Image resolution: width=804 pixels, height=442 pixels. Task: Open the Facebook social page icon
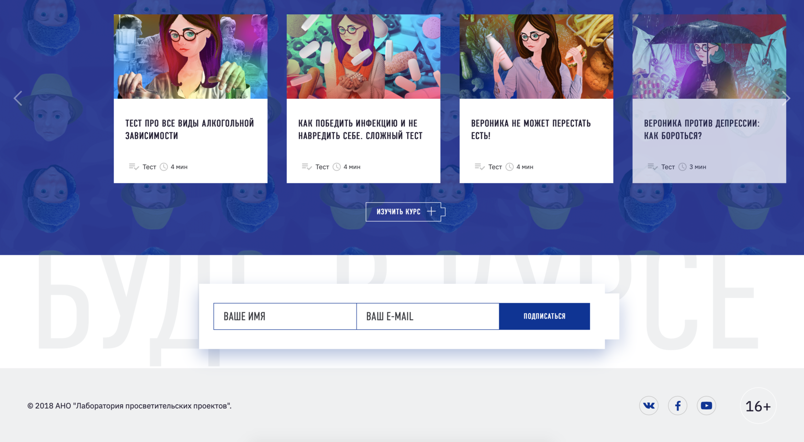pyautogui.click(x=678, y=406)
